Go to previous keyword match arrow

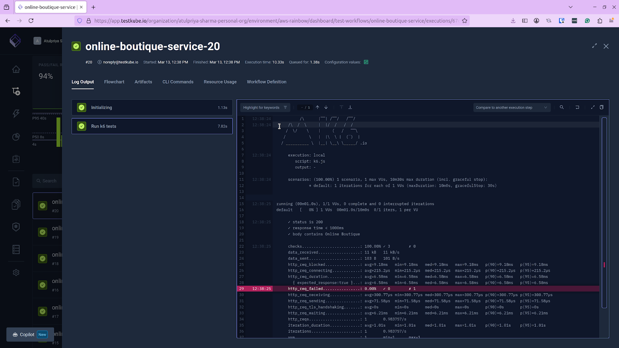tap(317, 107)
